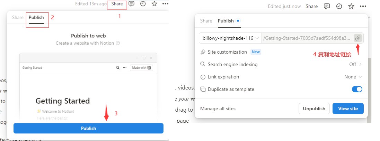
Task: Select Publish tab with blue dot
Action: pos(229,21)
